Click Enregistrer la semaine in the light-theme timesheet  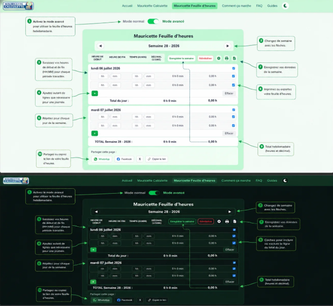tap(181, 58)
